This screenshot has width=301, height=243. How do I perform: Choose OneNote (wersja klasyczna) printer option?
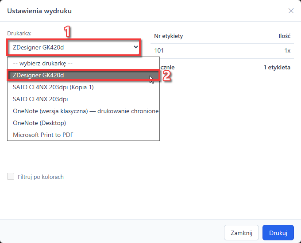tap(83, 111)
